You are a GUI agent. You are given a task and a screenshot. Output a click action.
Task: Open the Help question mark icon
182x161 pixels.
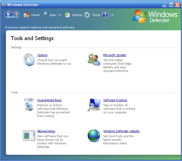coord(105,15)
